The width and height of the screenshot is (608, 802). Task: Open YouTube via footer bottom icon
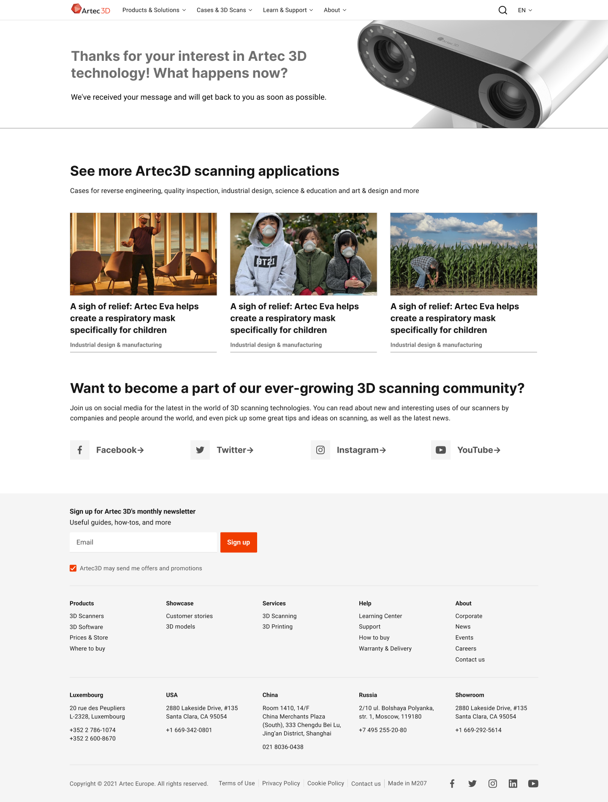point(533,783)
